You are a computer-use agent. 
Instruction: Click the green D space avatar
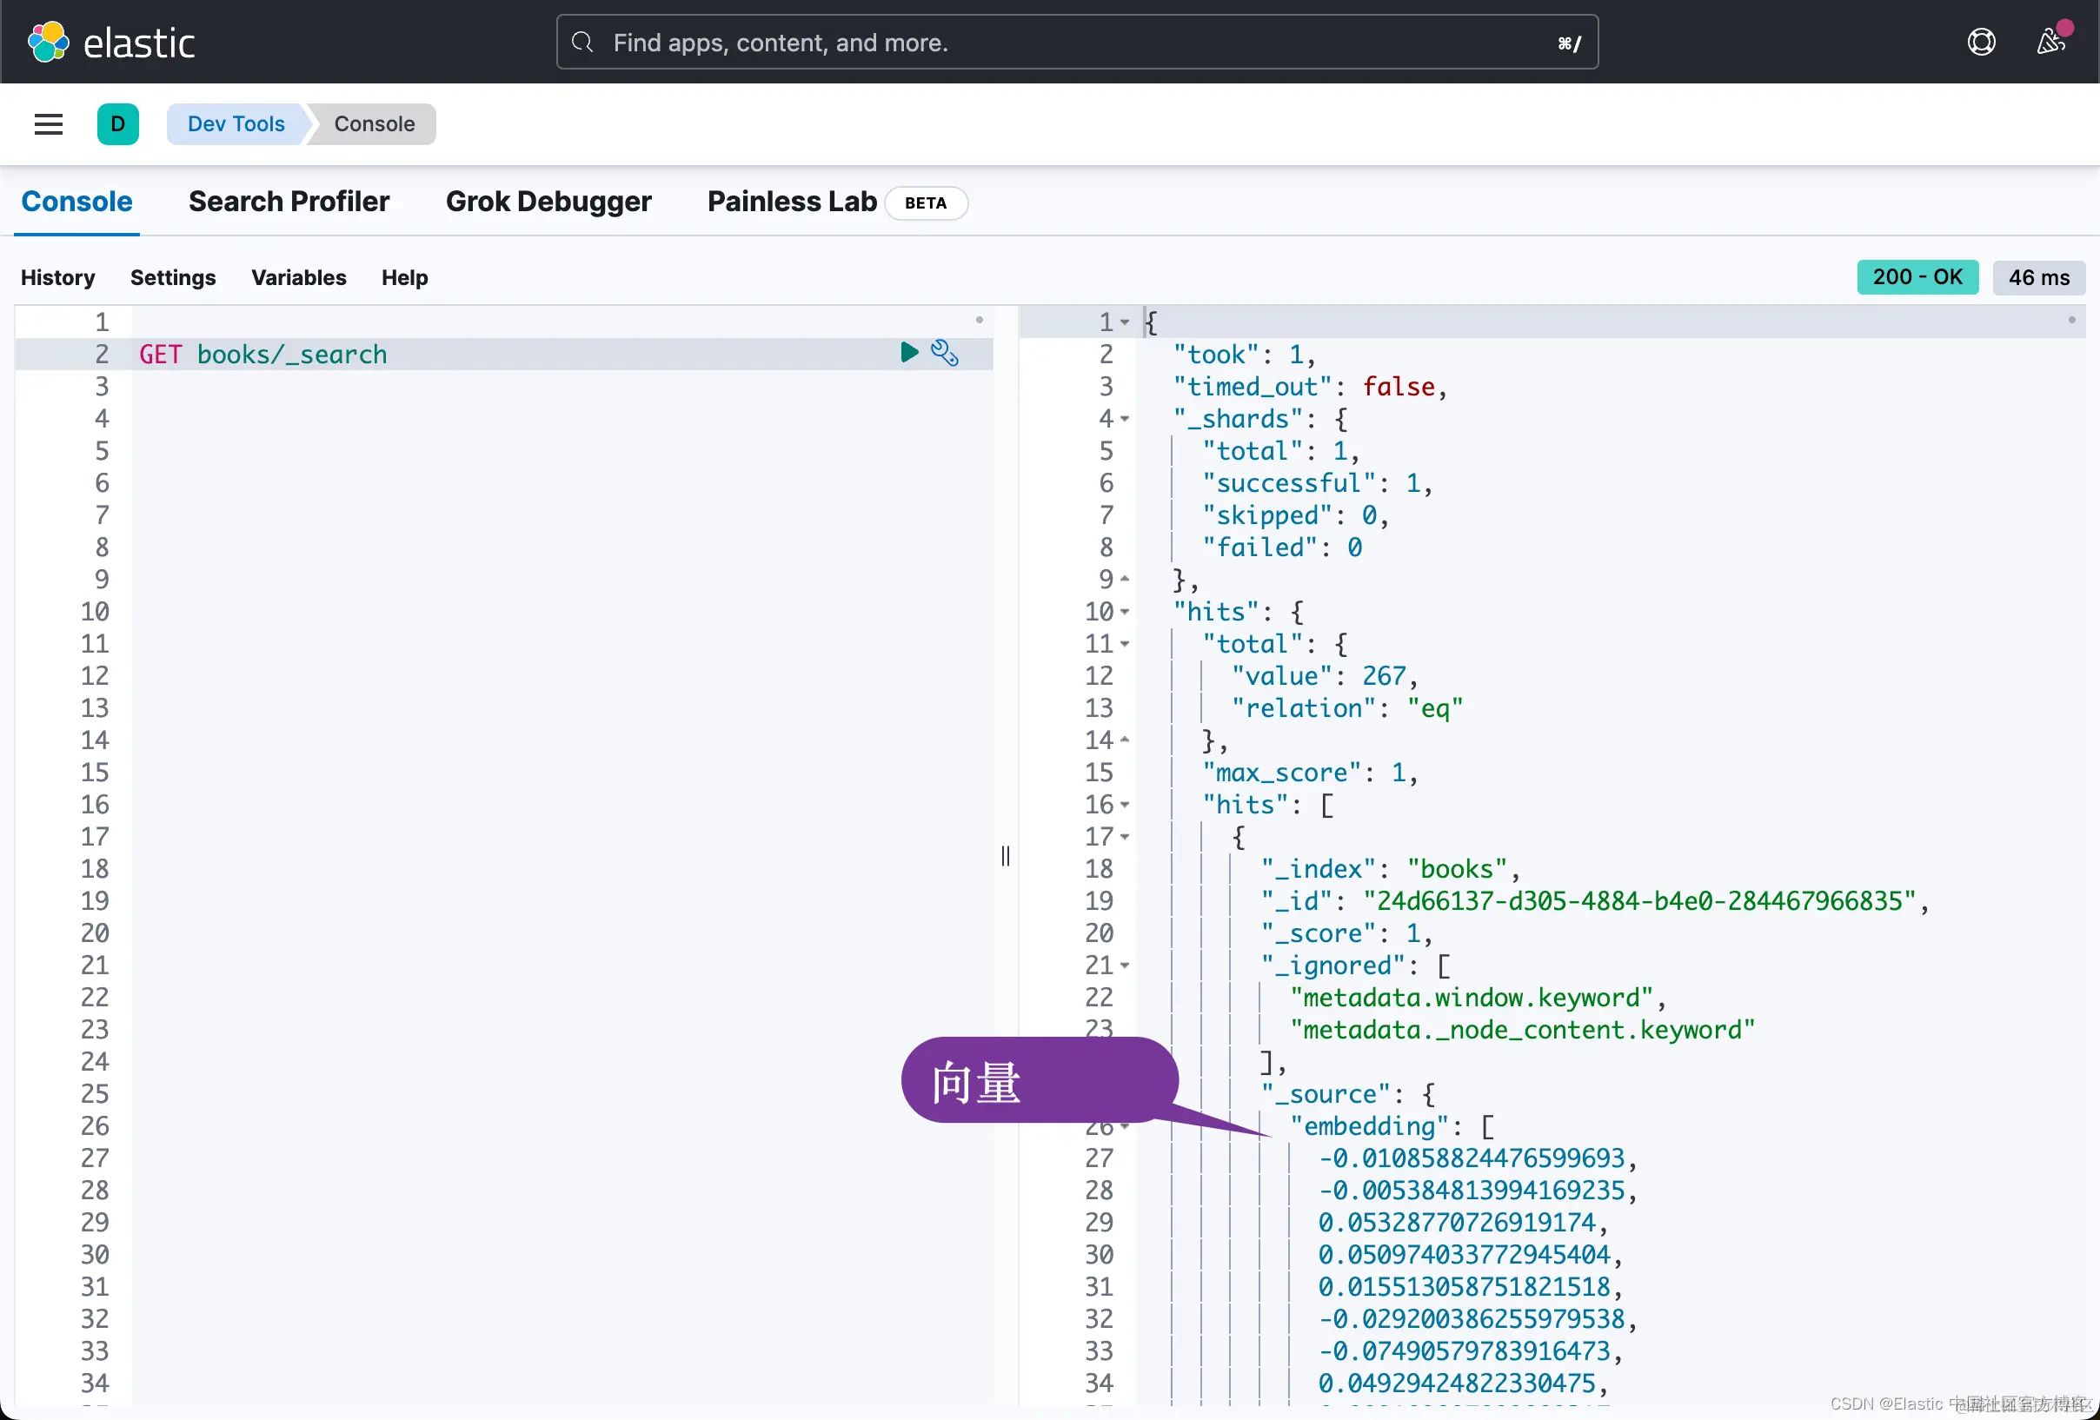click(117, 123)
